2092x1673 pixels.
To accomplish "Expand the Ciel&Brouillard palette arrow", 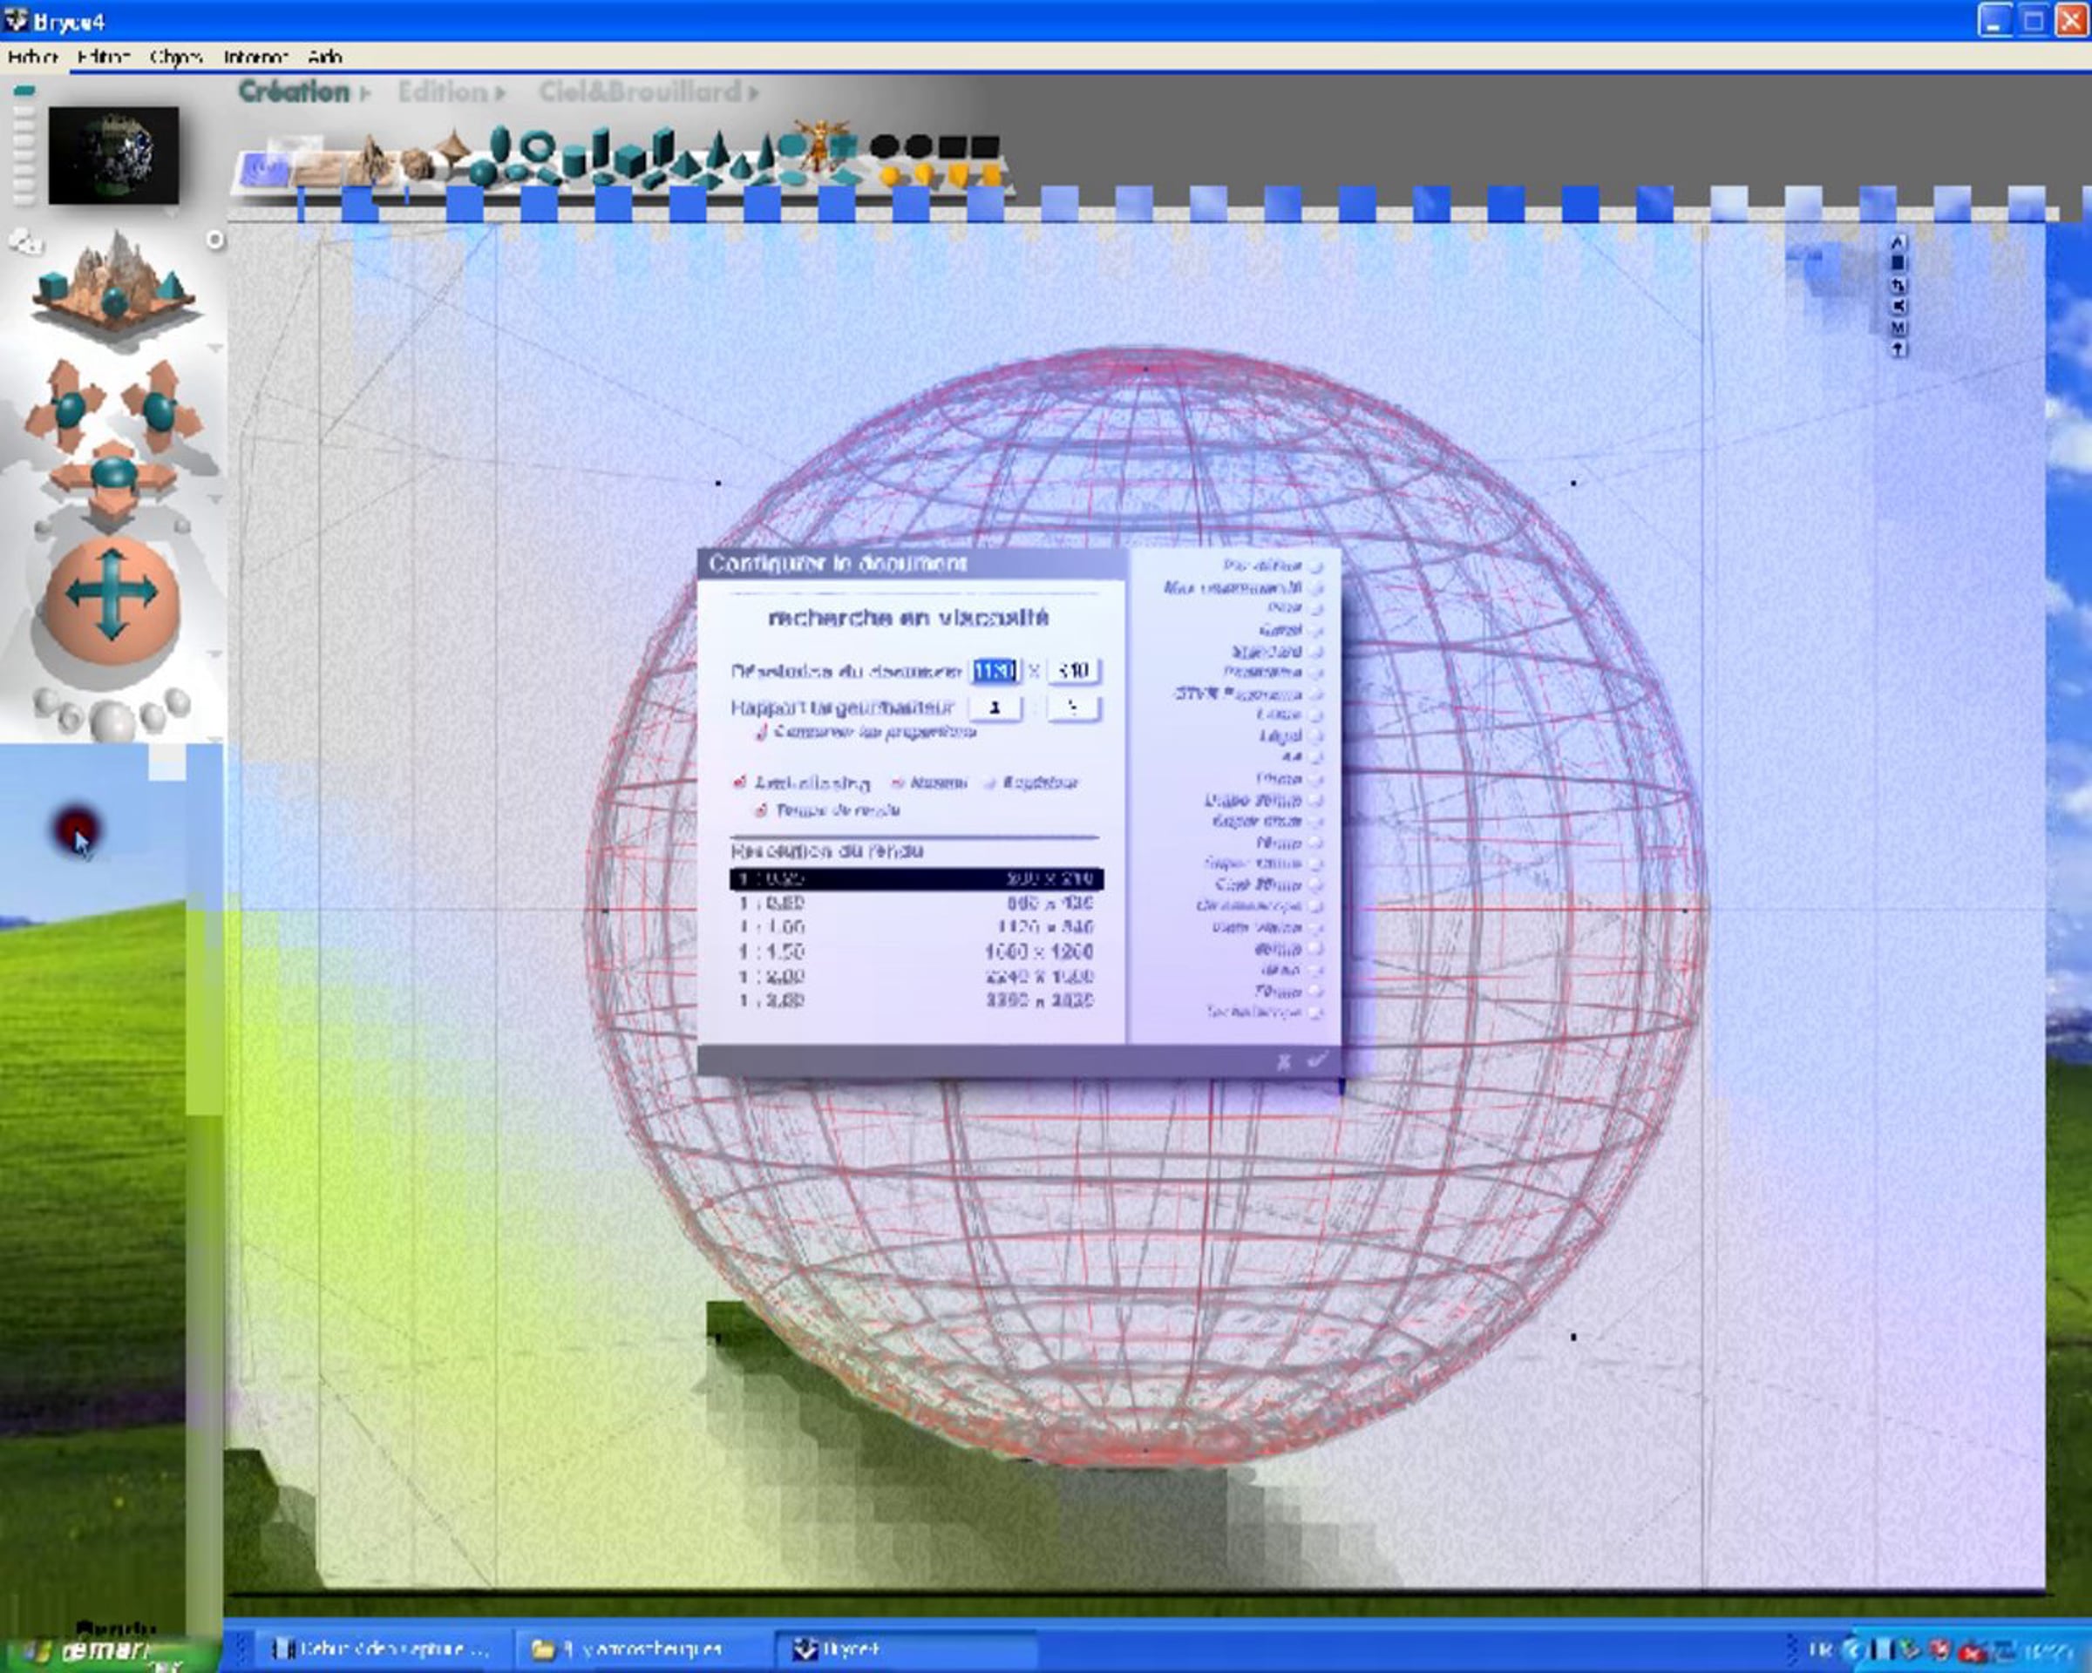I will (x=754, y=94).
